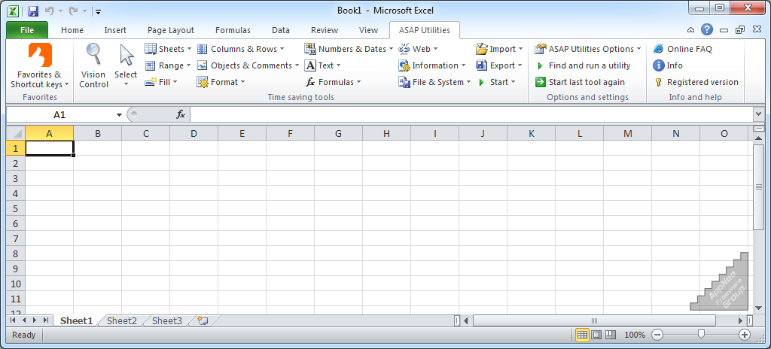Switch to Page Layout view
Viewport: 771px width, 349px height.
[596, 335]
